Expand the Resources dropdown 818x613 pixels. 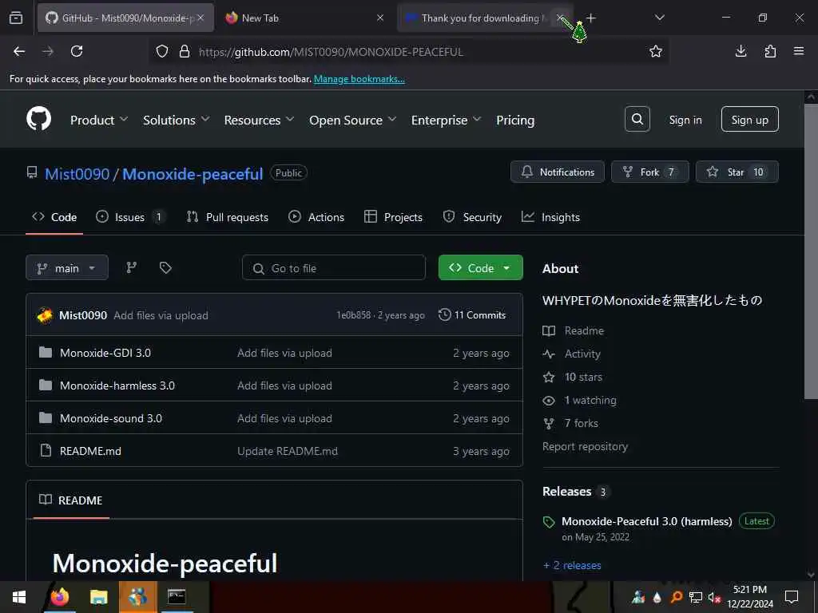tap(259, 120)
